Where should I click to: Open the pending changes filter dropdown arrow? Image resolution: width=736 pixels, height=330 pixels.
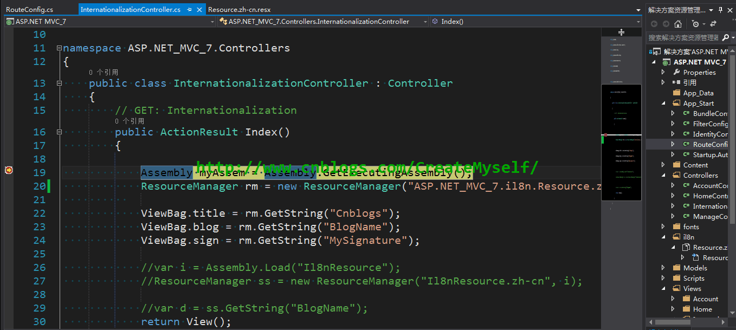point(703,24)
